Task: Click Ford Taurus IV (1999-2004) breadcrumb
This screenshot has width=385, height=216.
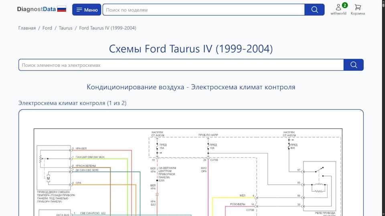Action: click(x=107, y=28)
